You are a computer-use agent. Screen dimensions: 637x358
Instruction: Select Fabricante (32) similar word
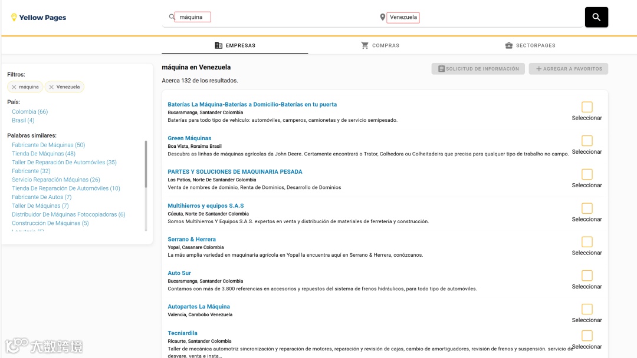[x=31, y=171]
